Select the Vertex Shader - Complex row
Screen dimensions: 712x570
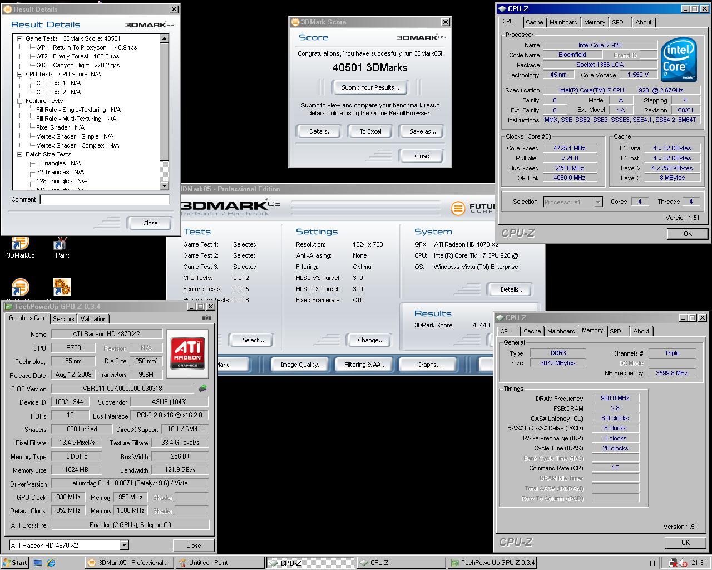(x=78, y=145)
